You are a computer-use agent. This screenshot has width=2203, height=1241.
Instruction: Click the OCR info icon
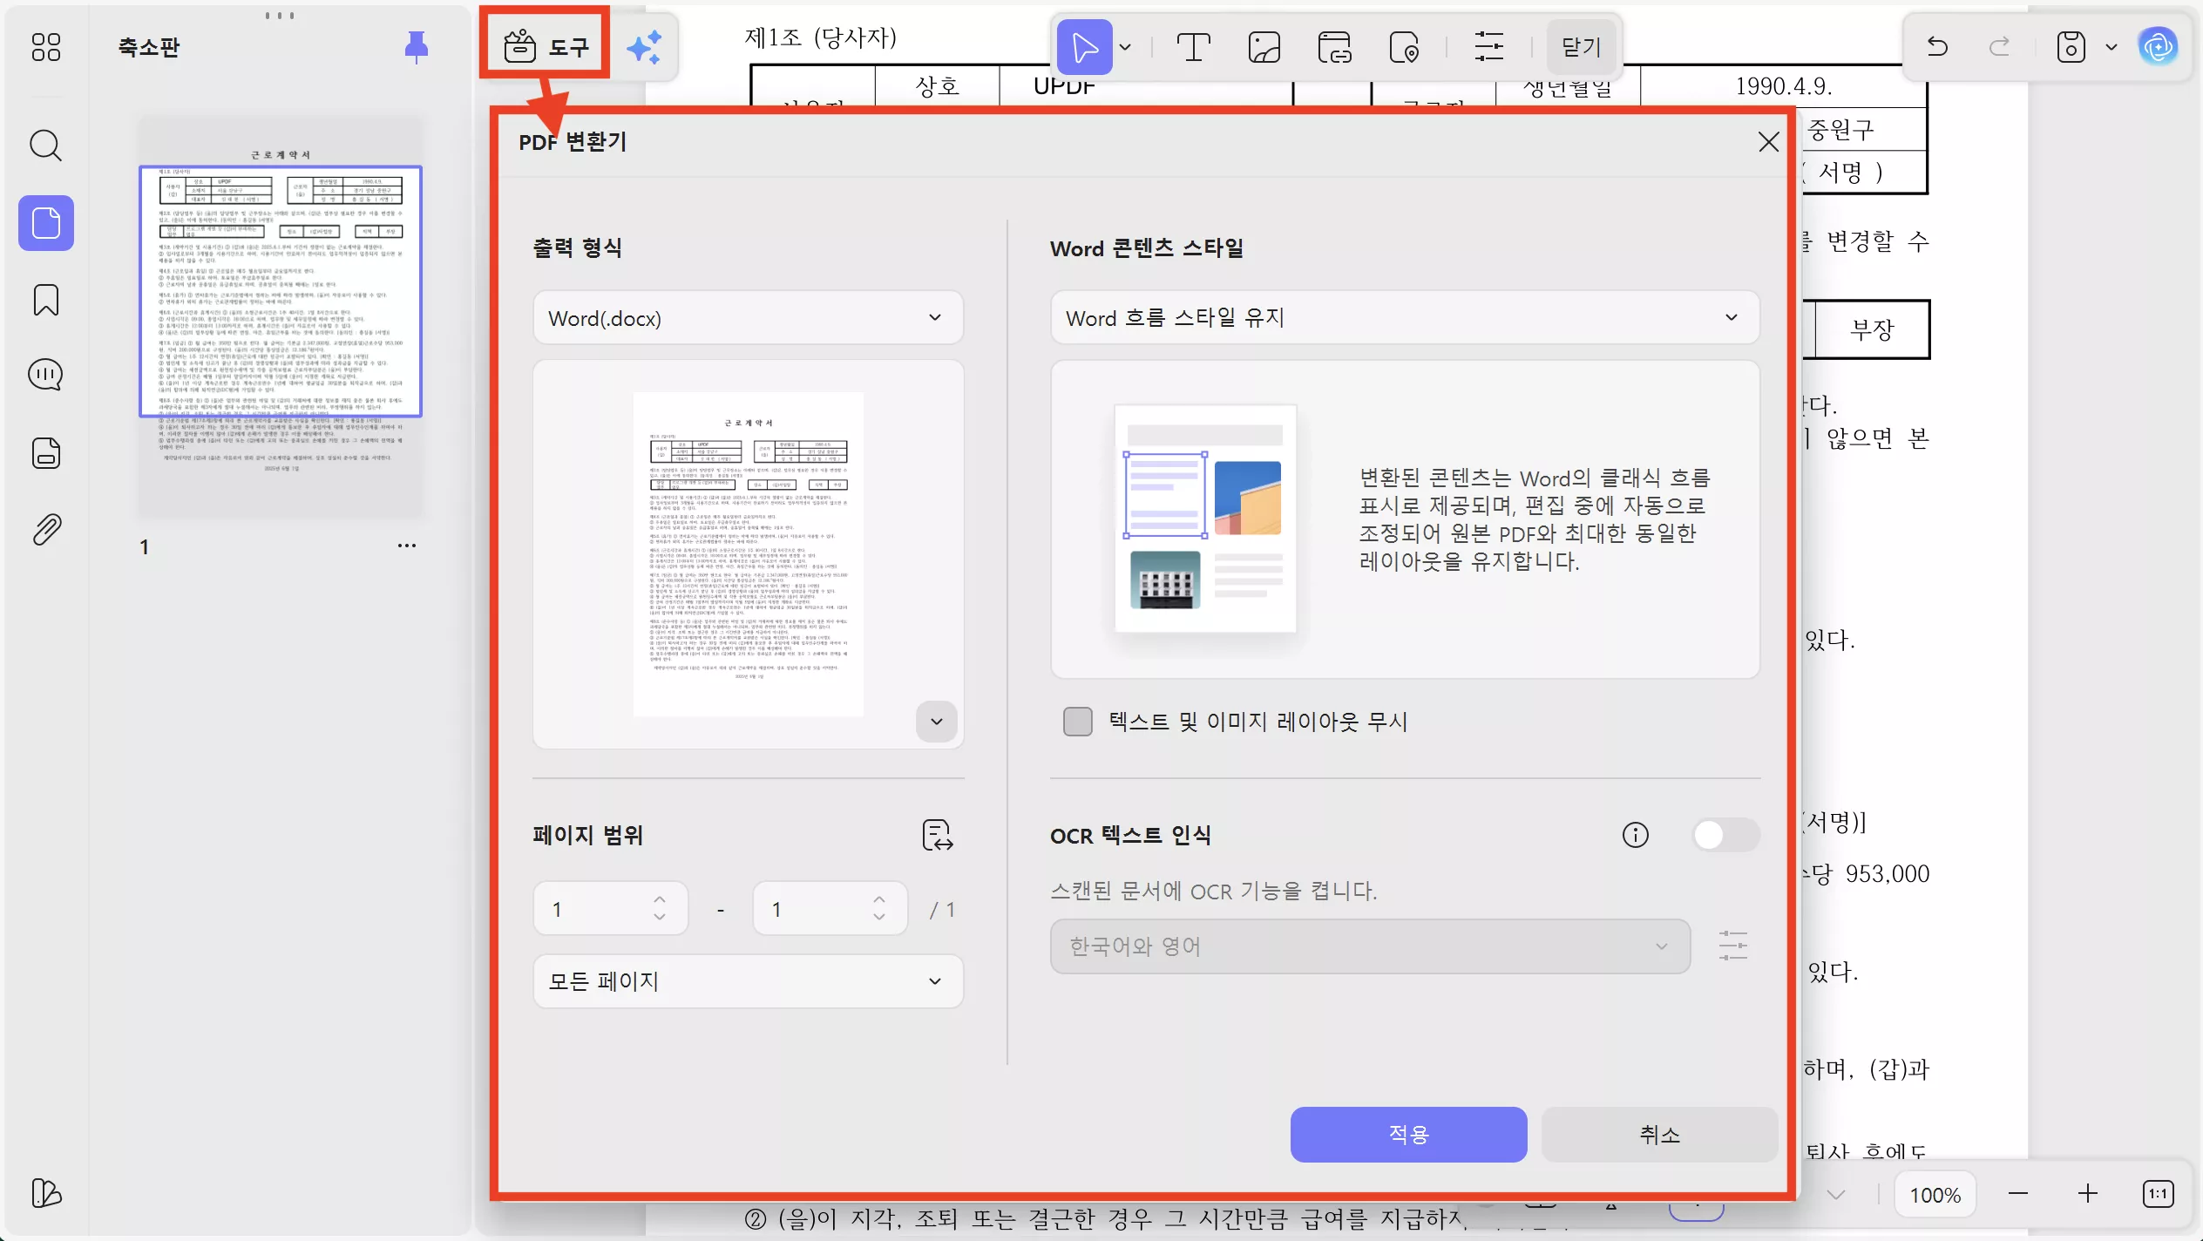[1634, 835]
